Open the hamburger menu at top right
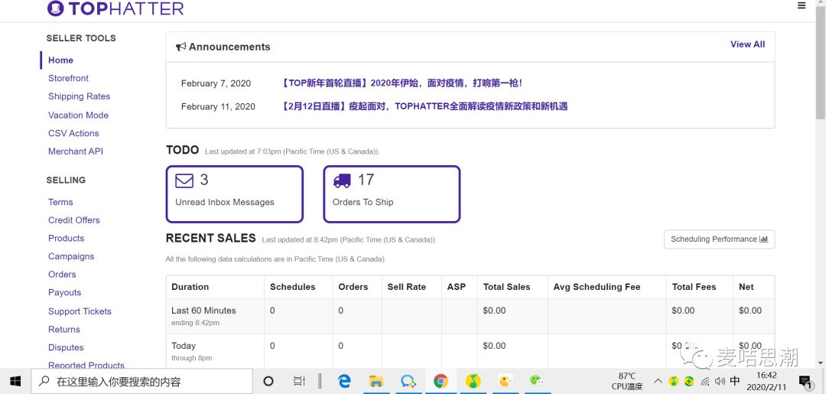Screen dimensions: 826x394 click(802, 6)
